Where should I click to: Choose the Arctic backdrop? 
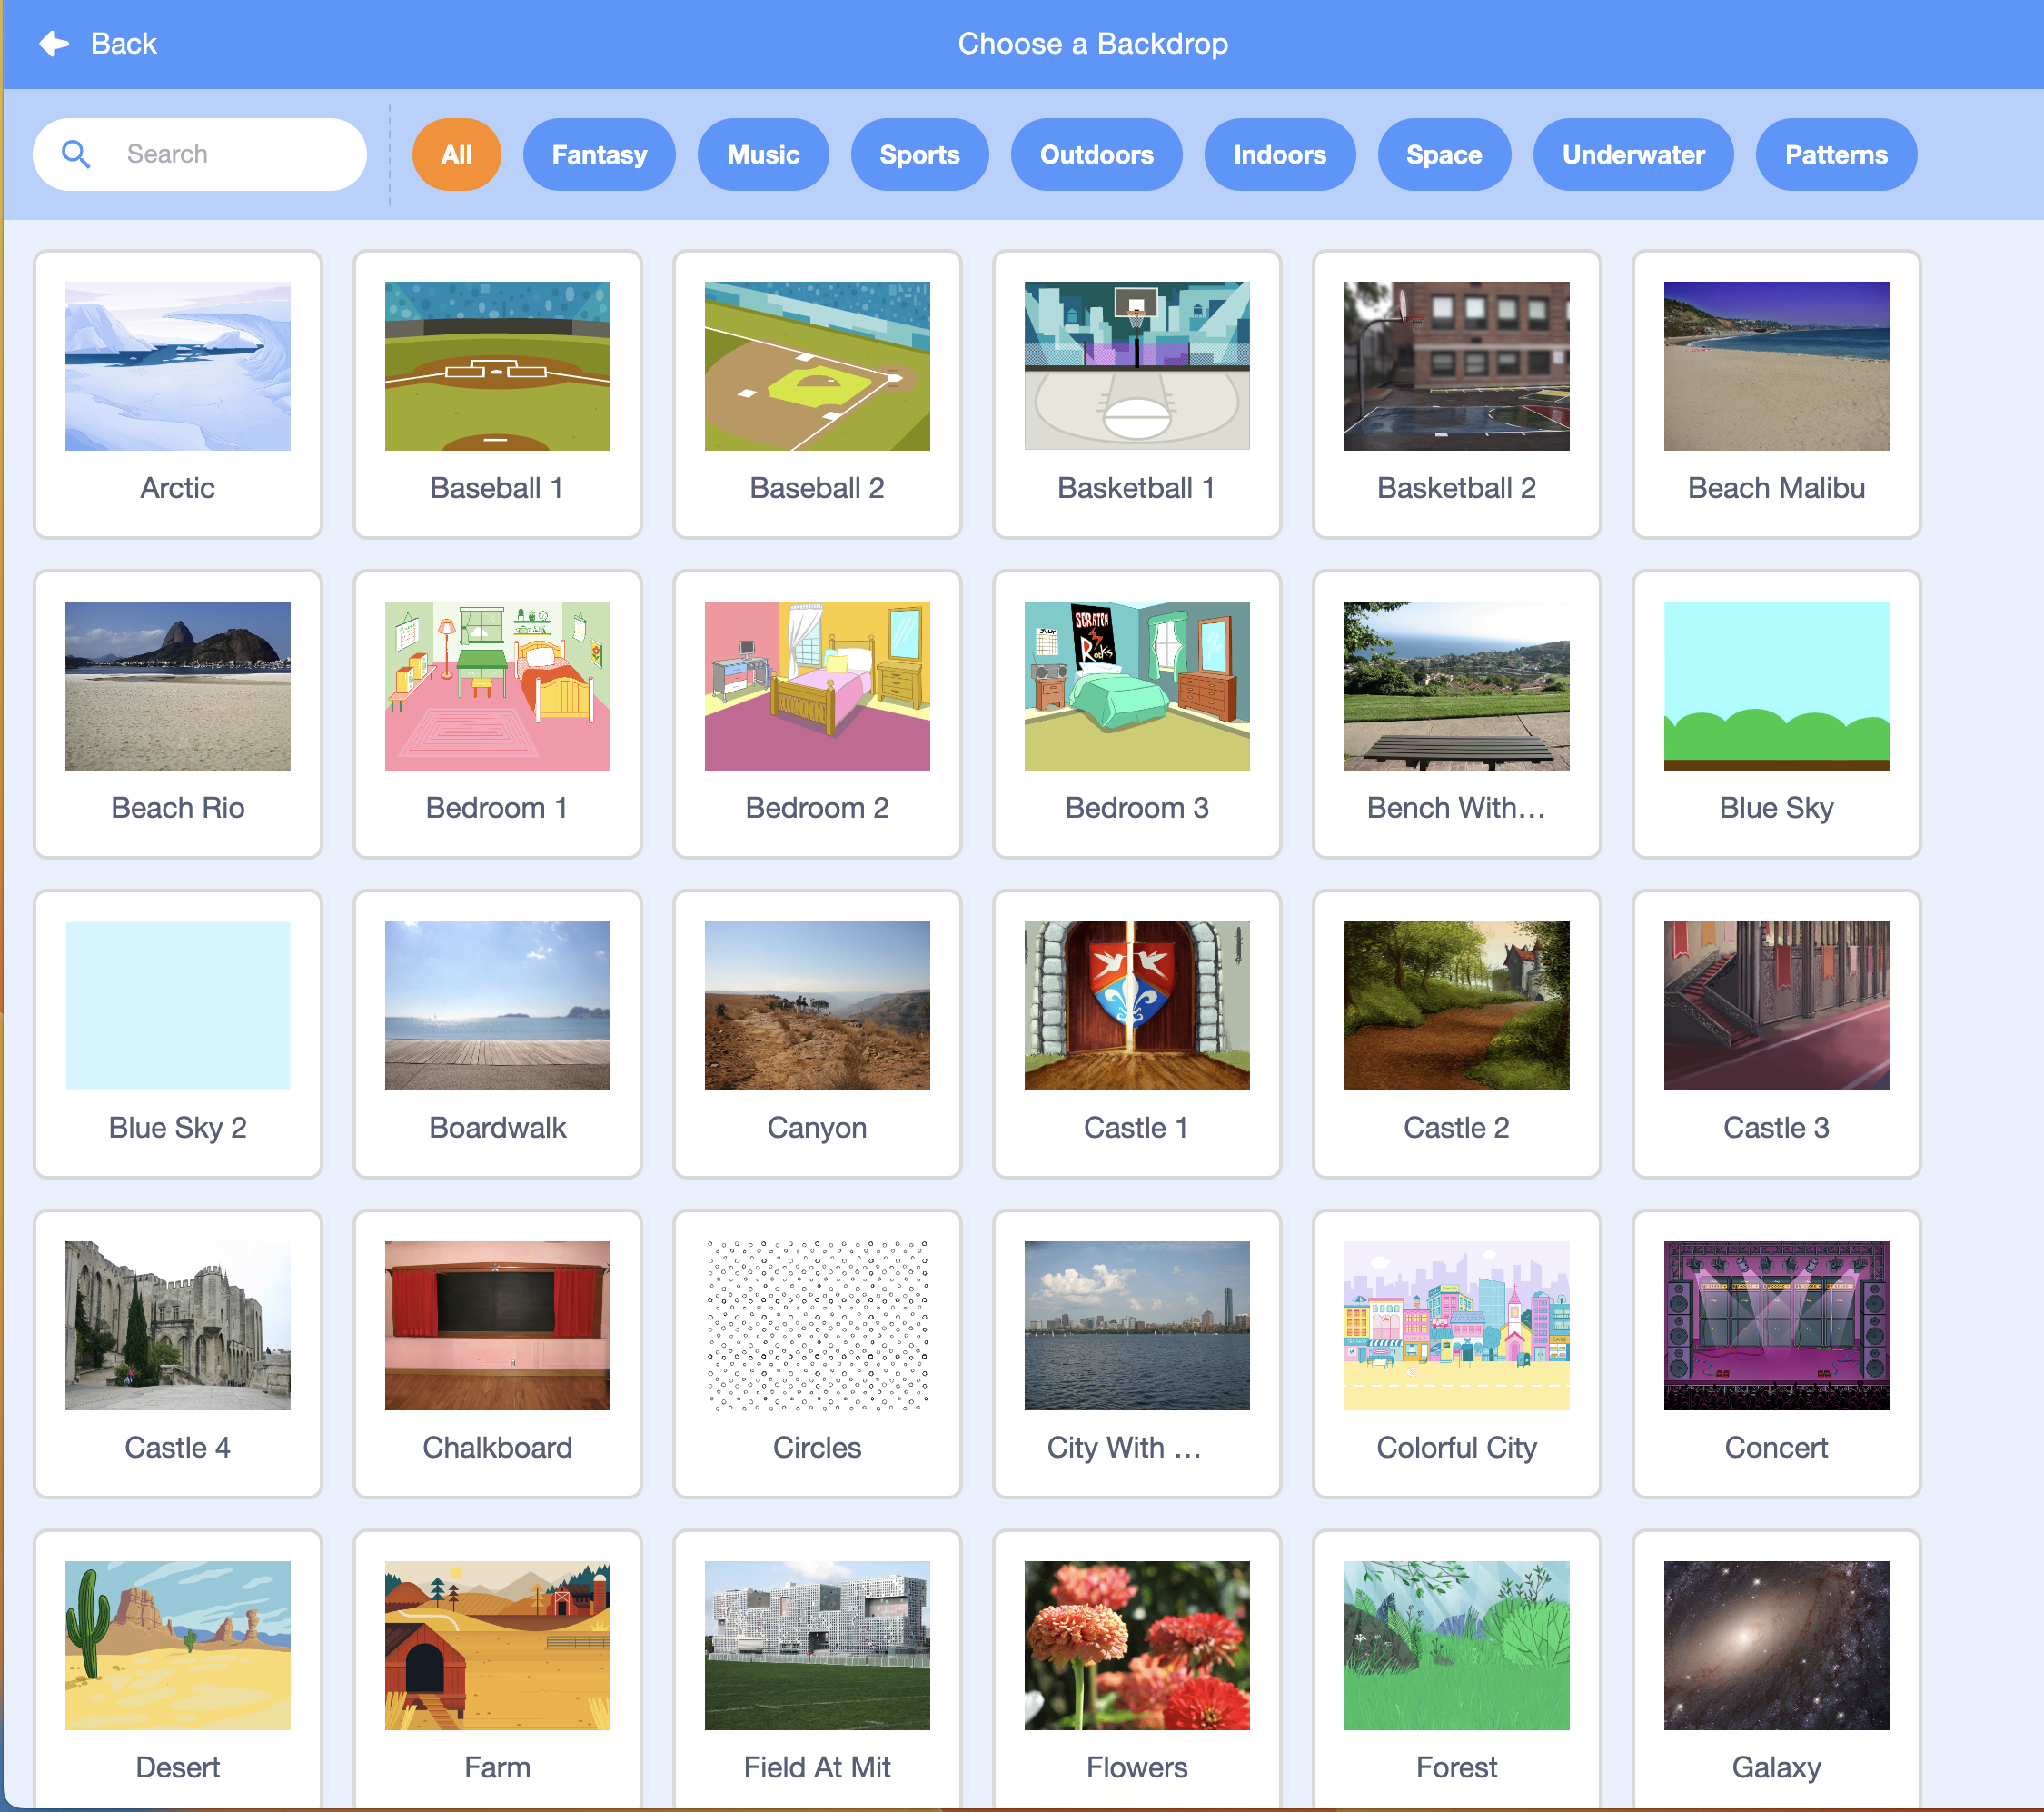[x=178, y=393]
